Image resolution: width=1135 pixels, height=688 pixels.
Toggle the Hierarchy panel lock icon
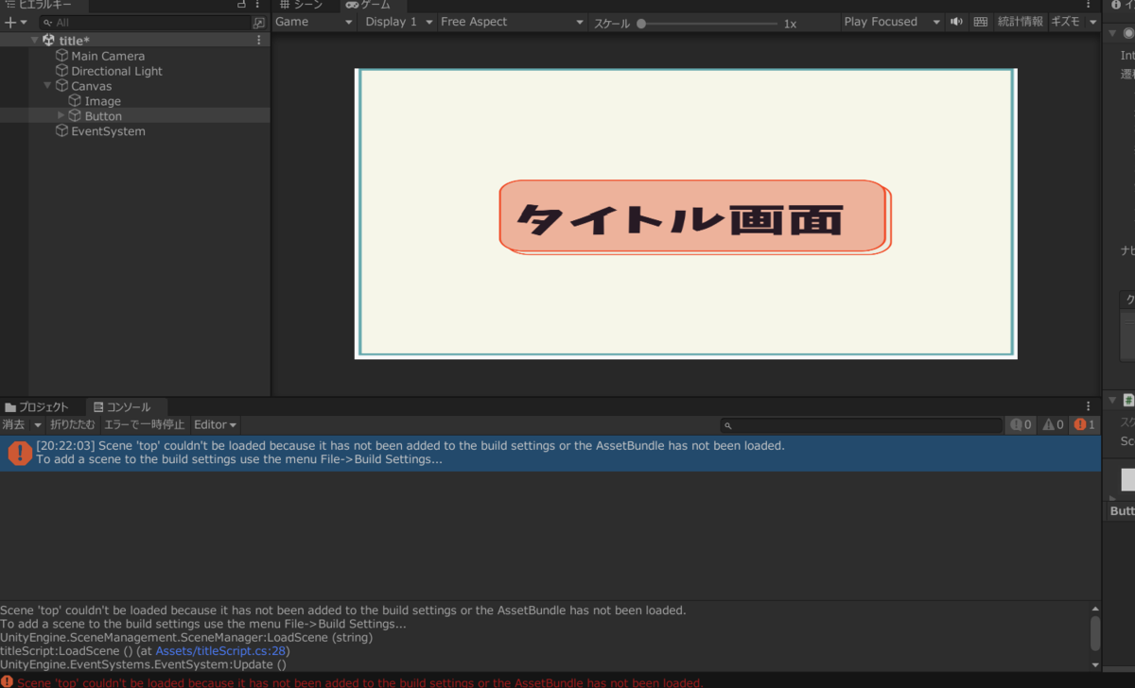point(241,5)
